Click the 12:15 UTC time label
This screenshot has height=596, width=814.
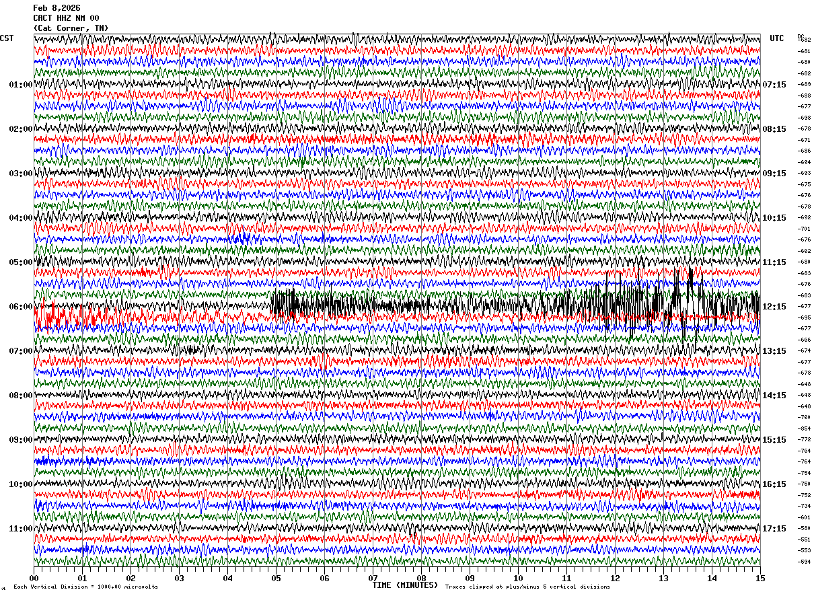coord(774,307)
